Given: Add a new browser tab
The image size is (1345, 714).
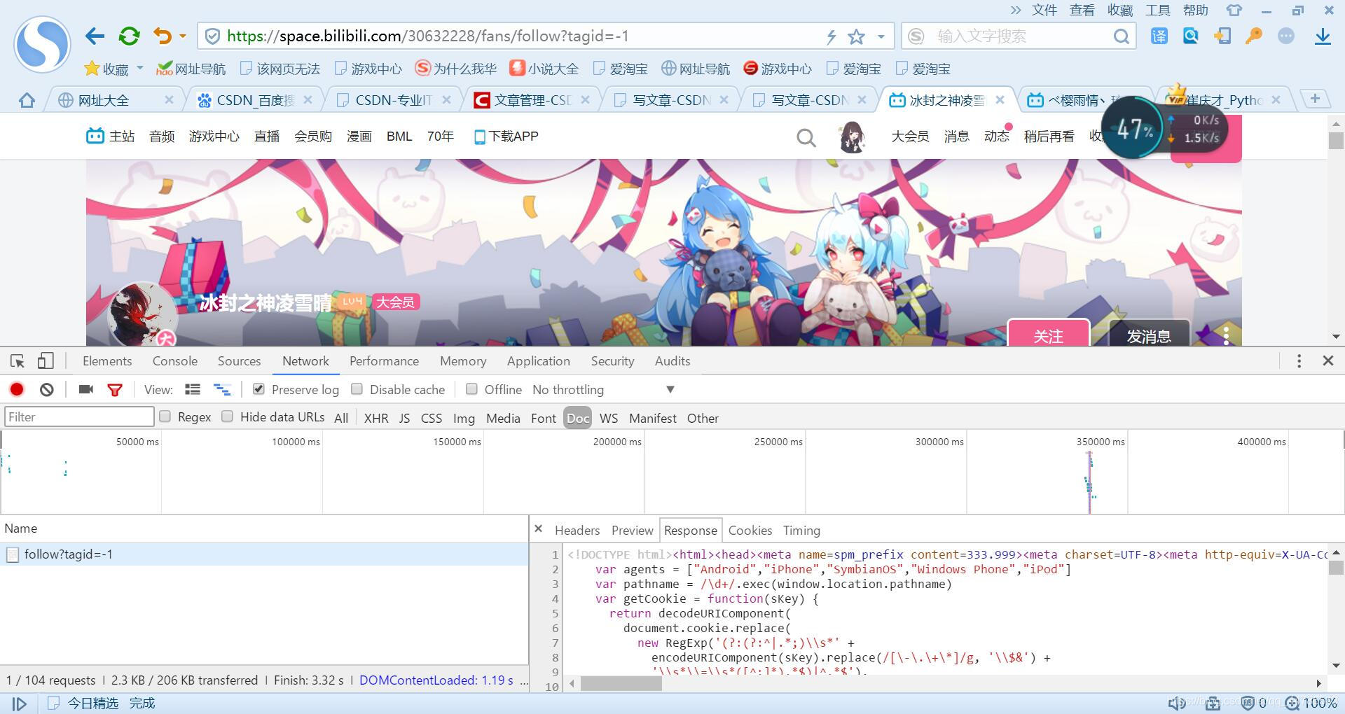Looking at the screenshot, I should (1315, 99).
